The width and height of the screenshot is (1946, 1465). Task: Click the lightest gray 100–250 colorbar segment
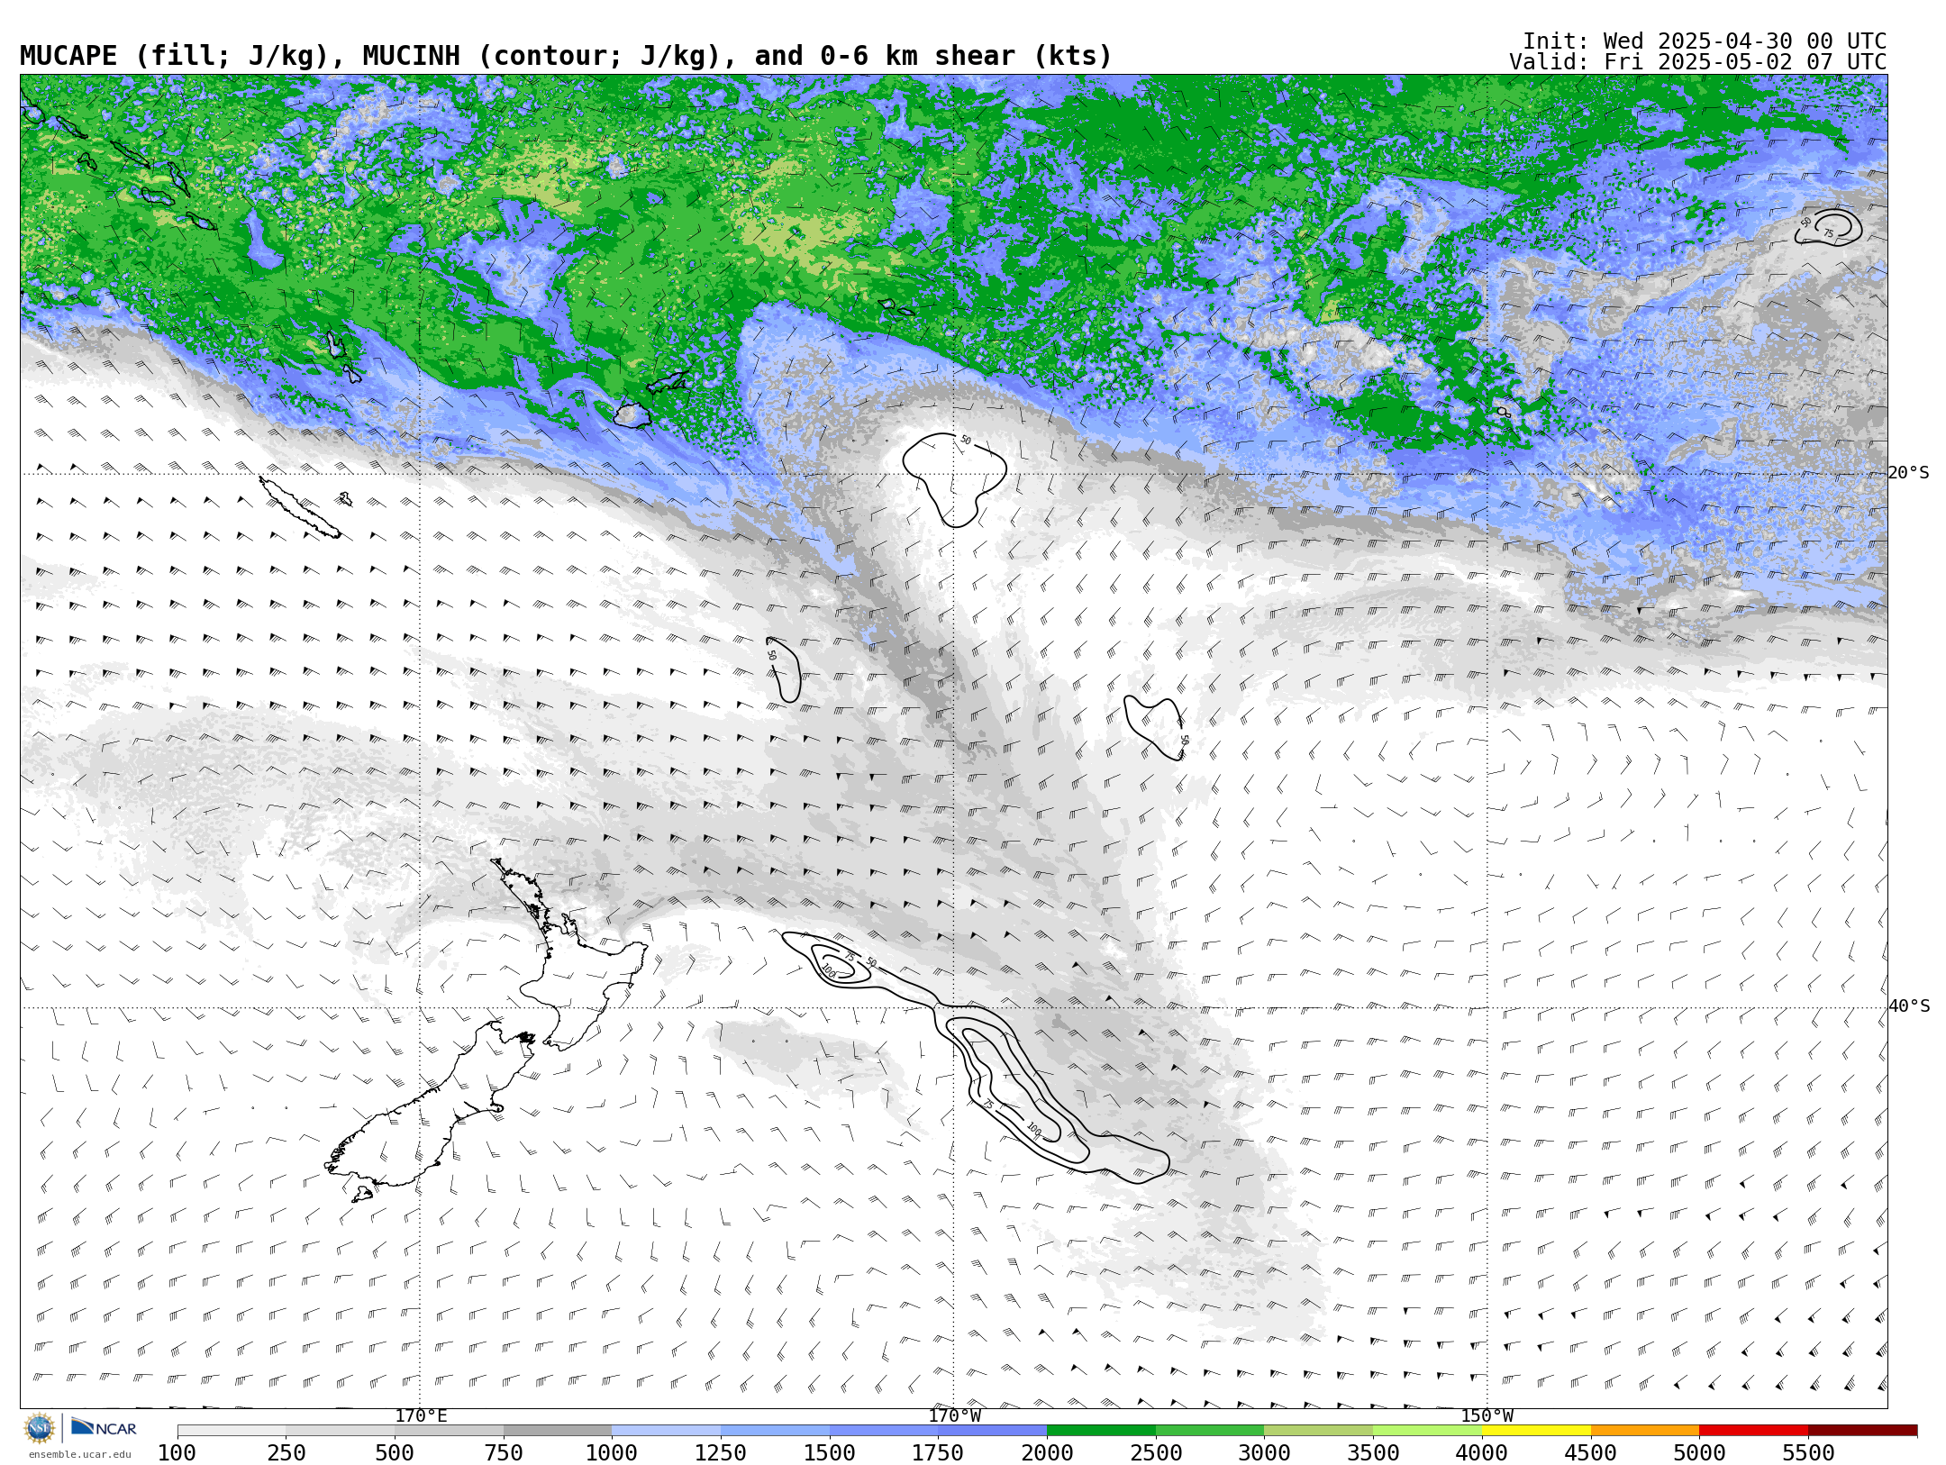tap(232, 1431)
